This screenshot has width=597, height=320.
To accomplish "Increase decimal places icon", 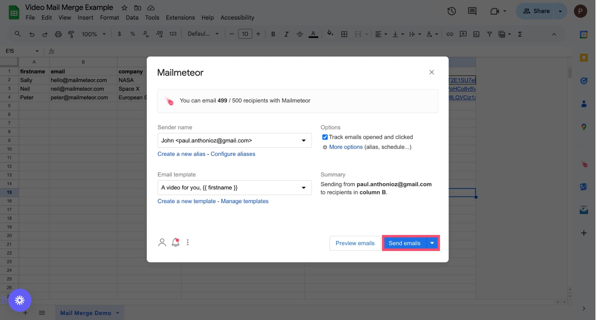I will pos(159,34).
